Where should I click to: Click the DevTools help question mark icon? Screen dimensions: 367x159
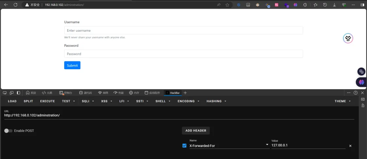point(356,93)
